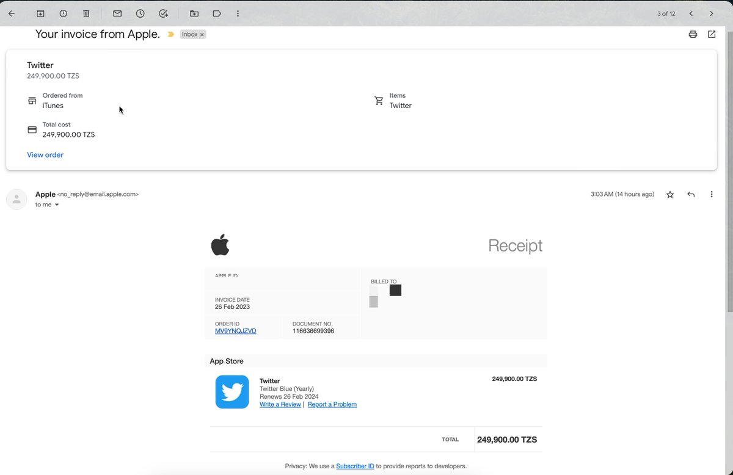The height and width of the screenshot is (475, 733).
Task: Click the Apple sender avatar
Action: pyautogui.click(x=16, y=199)
